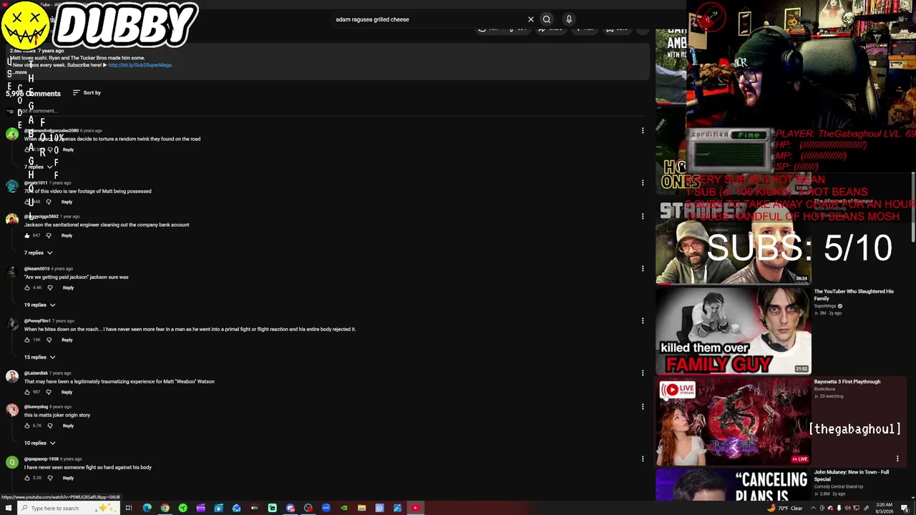Click the YouTube search input field
Image resolution: width=916 pixels, height=515 pixels.
point(429,19)
